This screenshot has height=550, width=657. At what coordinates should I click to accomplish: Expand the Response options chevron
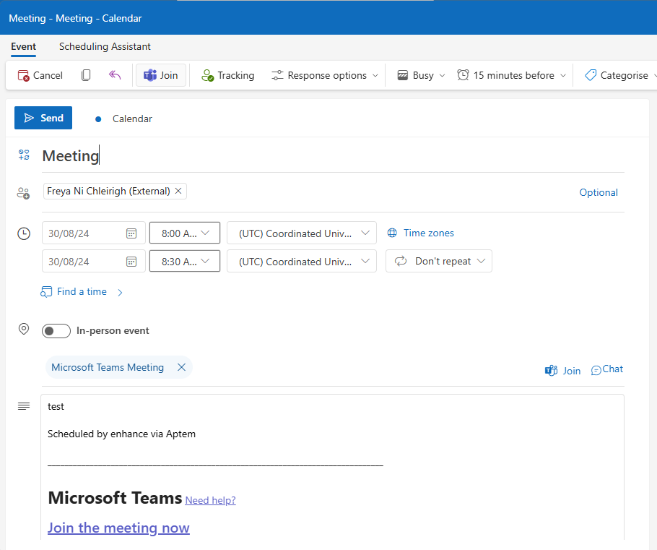pos(375,75)
